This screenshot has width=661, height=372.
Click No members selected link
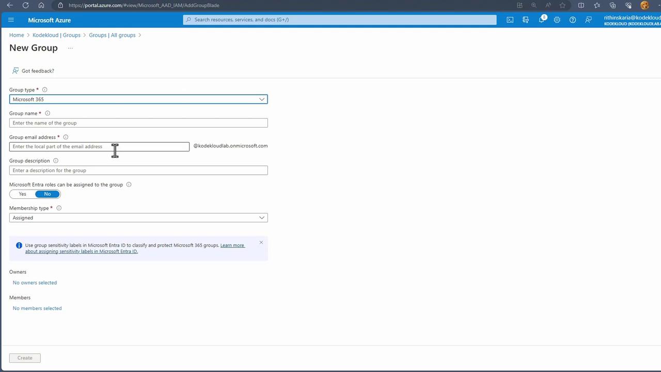point(37,308)
